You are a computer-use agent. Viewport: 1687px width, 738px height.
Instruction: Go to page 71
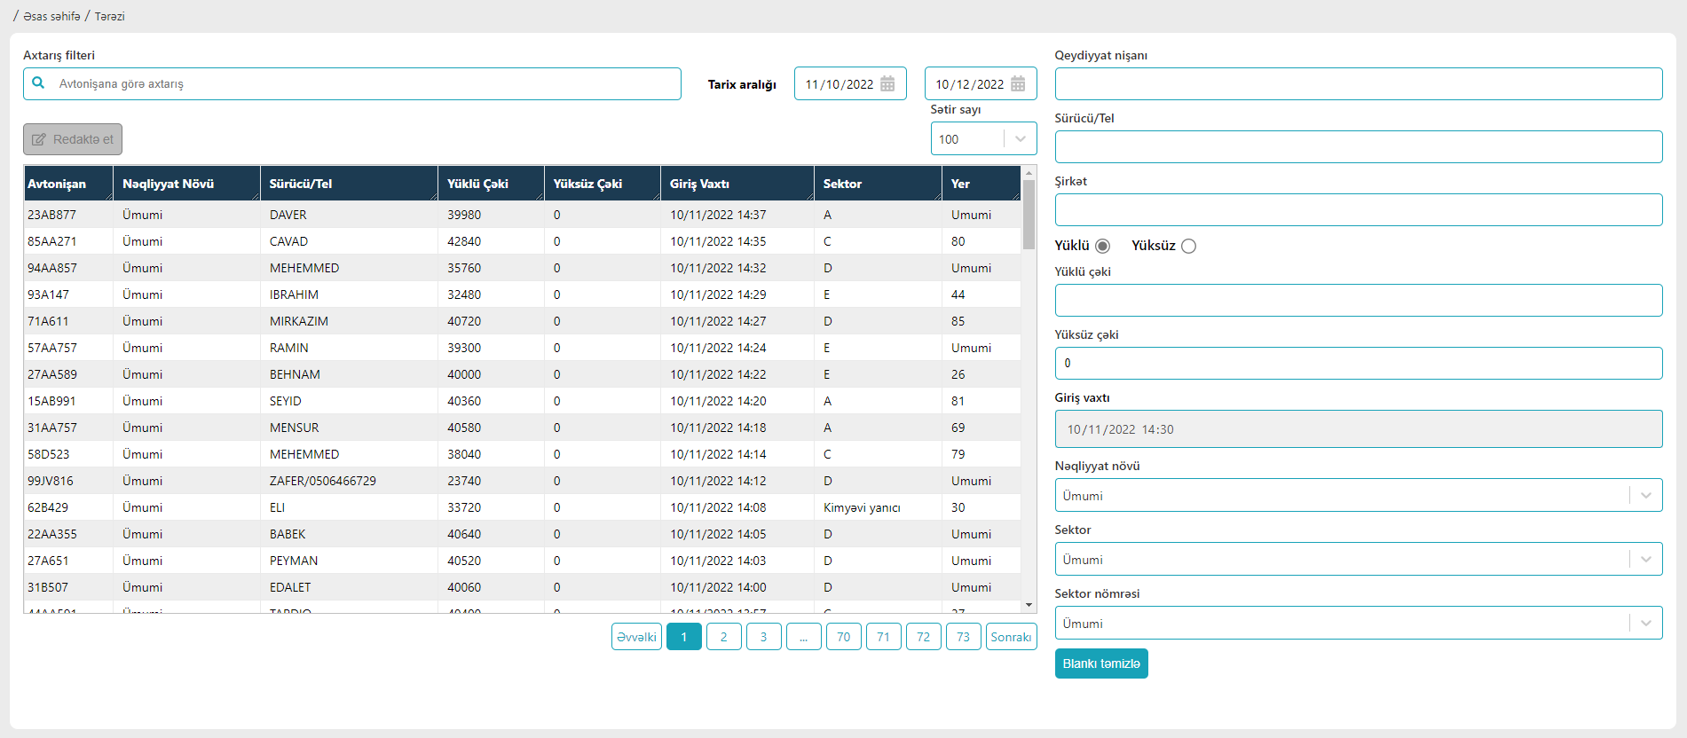[883, 637]
